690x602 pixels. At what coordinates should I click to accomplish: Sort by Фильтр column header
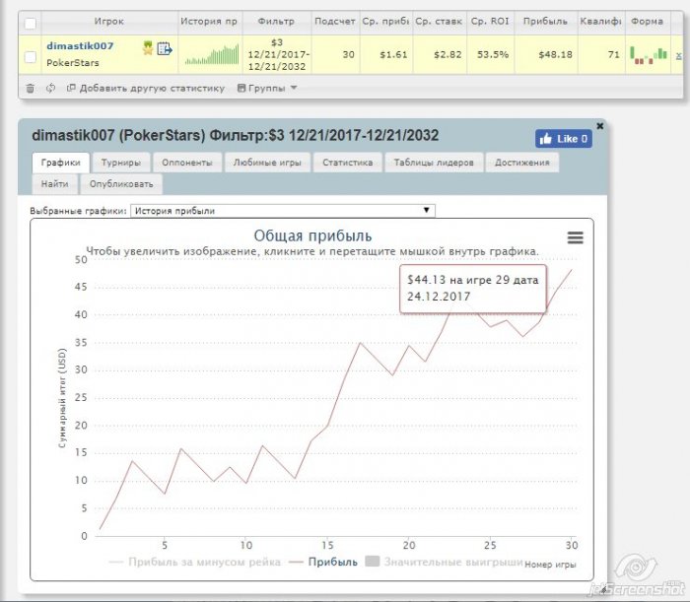[276, 21]
